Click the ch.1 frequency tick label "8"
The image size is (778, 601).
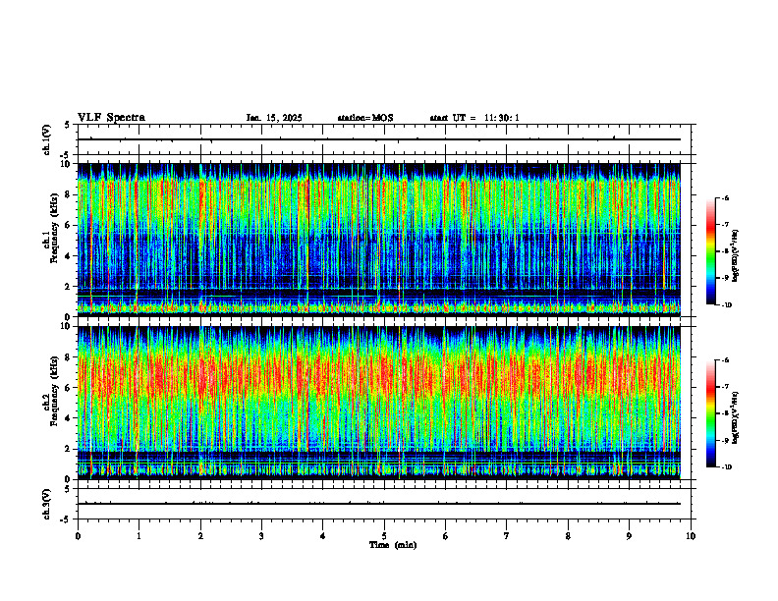tap(69, 194)
